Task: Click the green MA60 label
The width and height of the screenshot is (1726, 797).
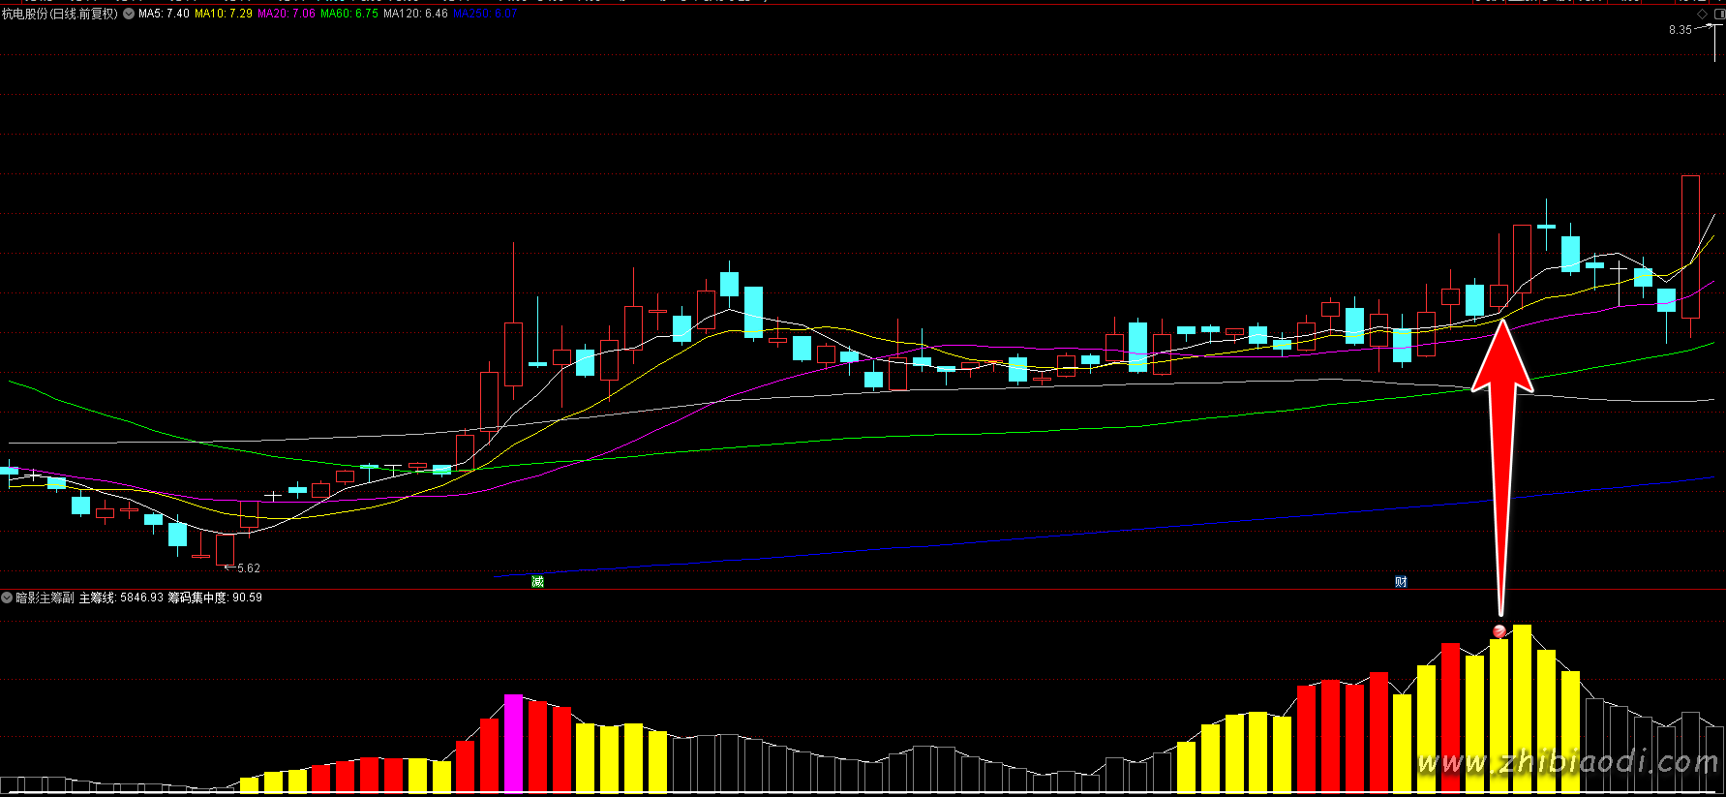Action: tap(349, 15)
